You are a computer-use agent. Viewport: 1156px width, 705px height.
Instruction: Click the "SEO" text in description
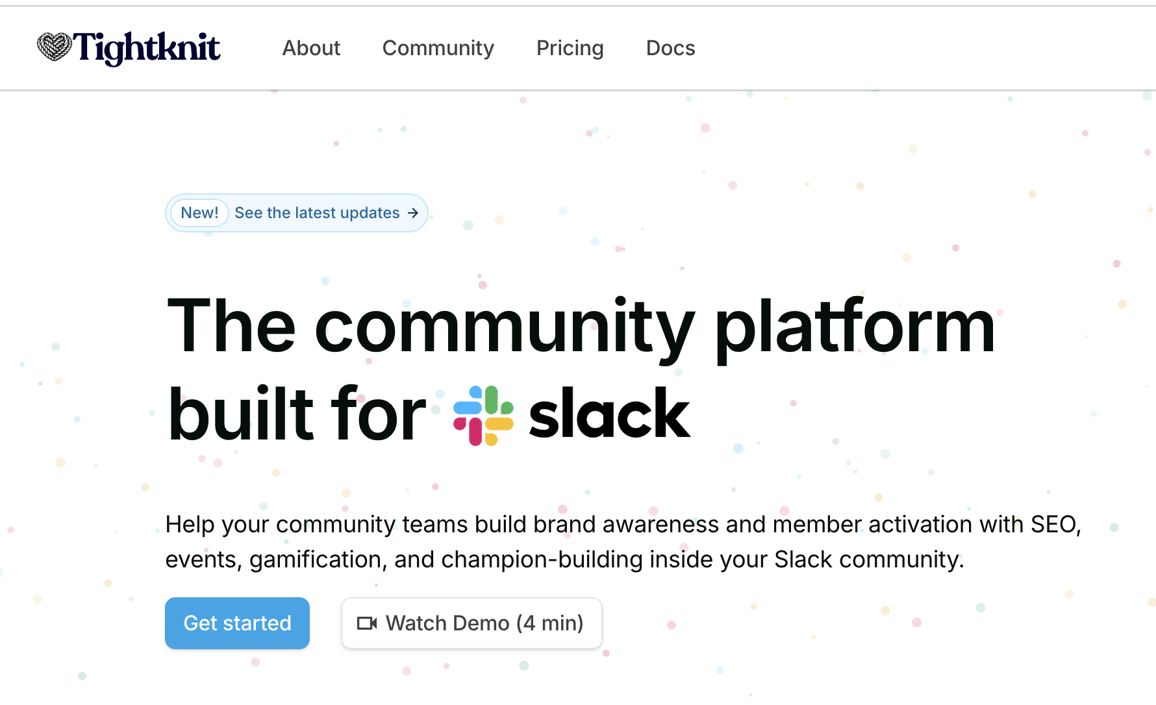1053,525
